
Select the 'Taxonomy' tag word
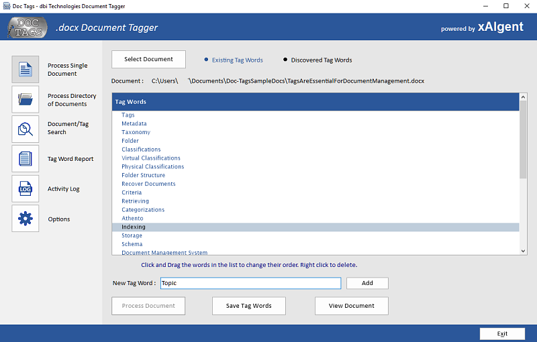136,132
